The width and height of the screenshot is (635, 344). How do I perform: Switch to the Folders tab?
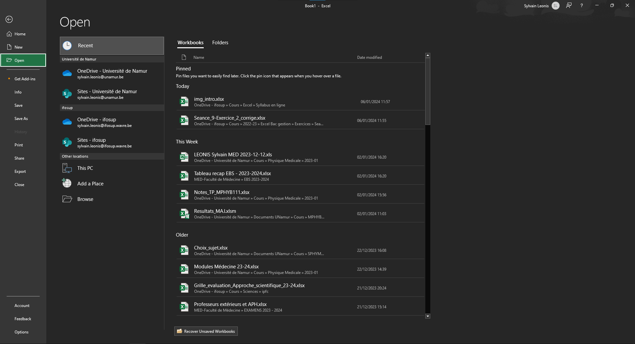[220, 43]
